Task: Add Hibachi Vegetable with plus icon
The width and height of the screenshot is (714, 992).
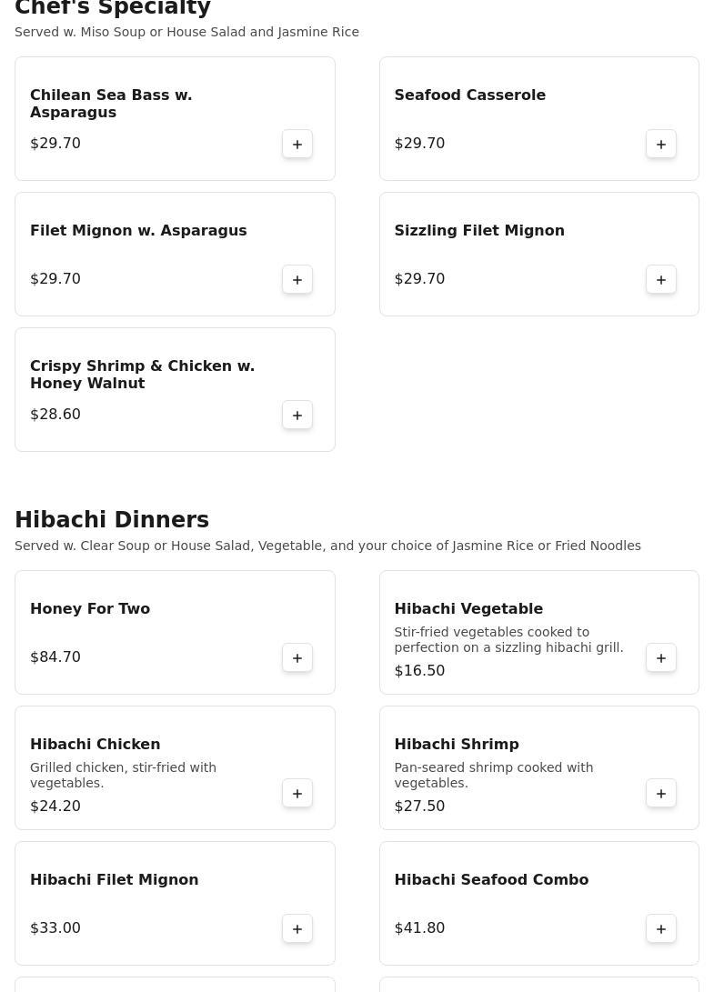Action: (x=661, y=658)
